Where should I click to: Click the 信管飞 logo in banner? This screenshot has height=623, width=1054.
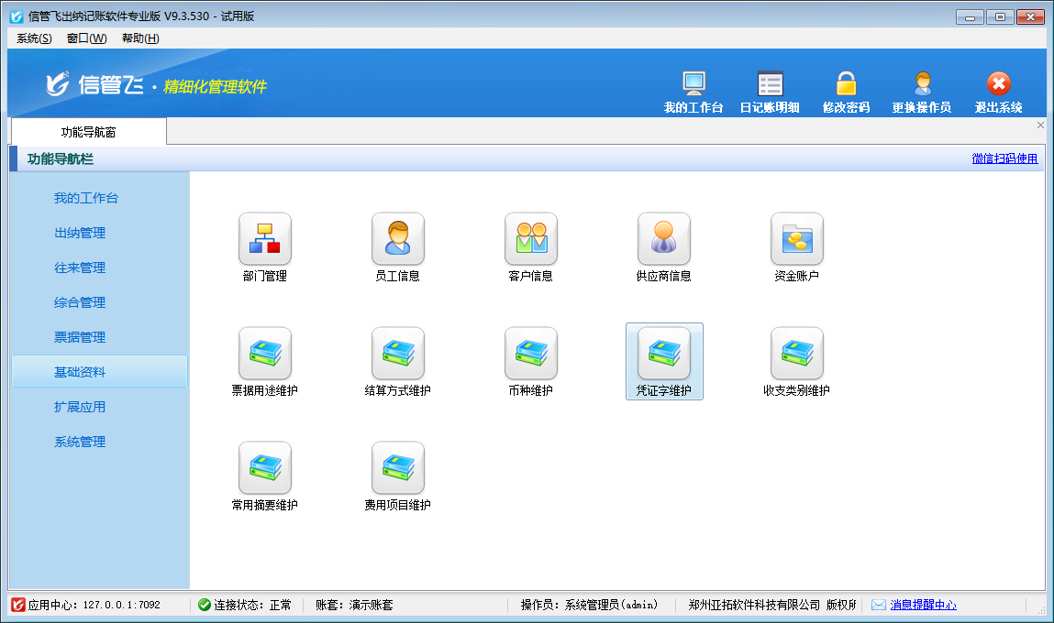pyautogui.click(x=94, y=85)
